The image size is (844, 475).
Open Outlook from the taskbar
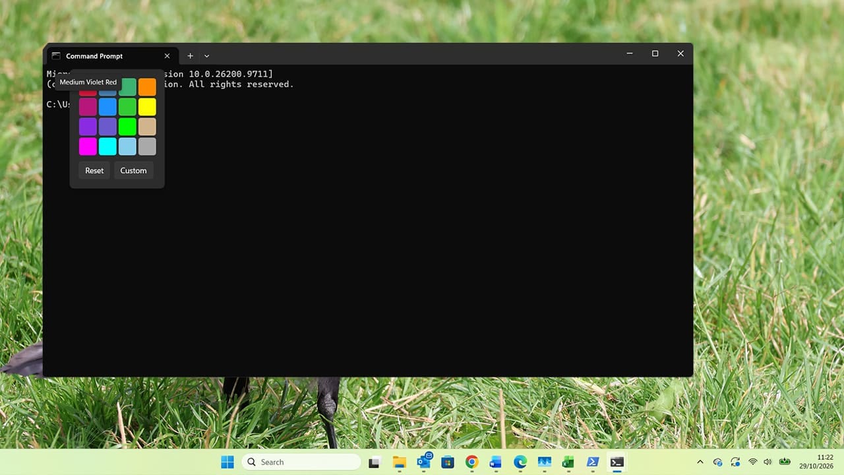coord(423,462)
